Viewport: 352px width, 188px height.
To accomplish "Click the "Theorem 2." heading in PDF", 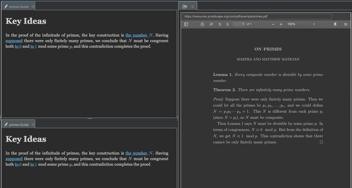I will pyautogui.click(x=225, y=90).
